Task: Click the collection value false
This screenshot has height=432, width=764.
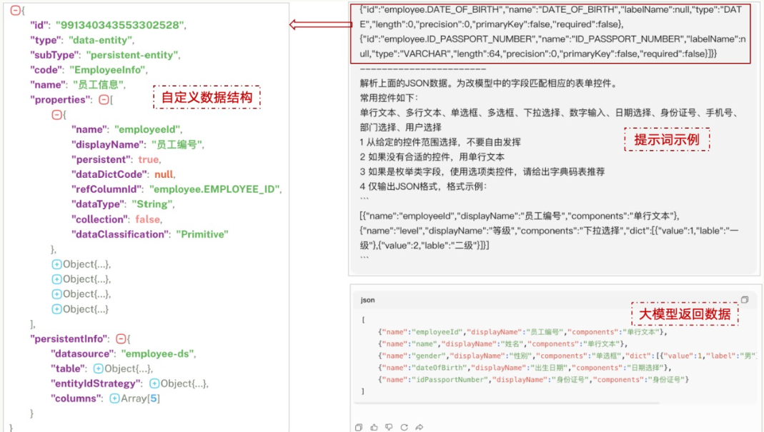Action: 148,219
